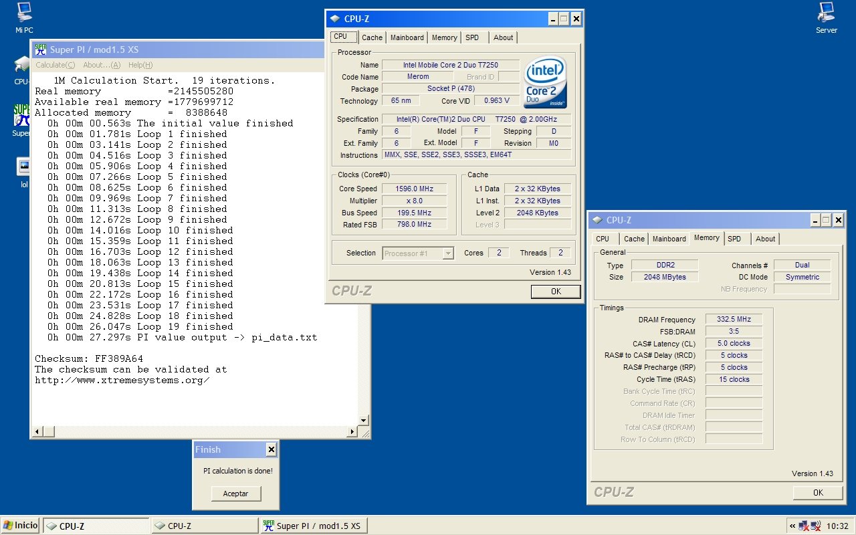Screen dimensions: 856x535
Task: Click the DC Mode Symmetric field
Action: click(x=802, y=277)
